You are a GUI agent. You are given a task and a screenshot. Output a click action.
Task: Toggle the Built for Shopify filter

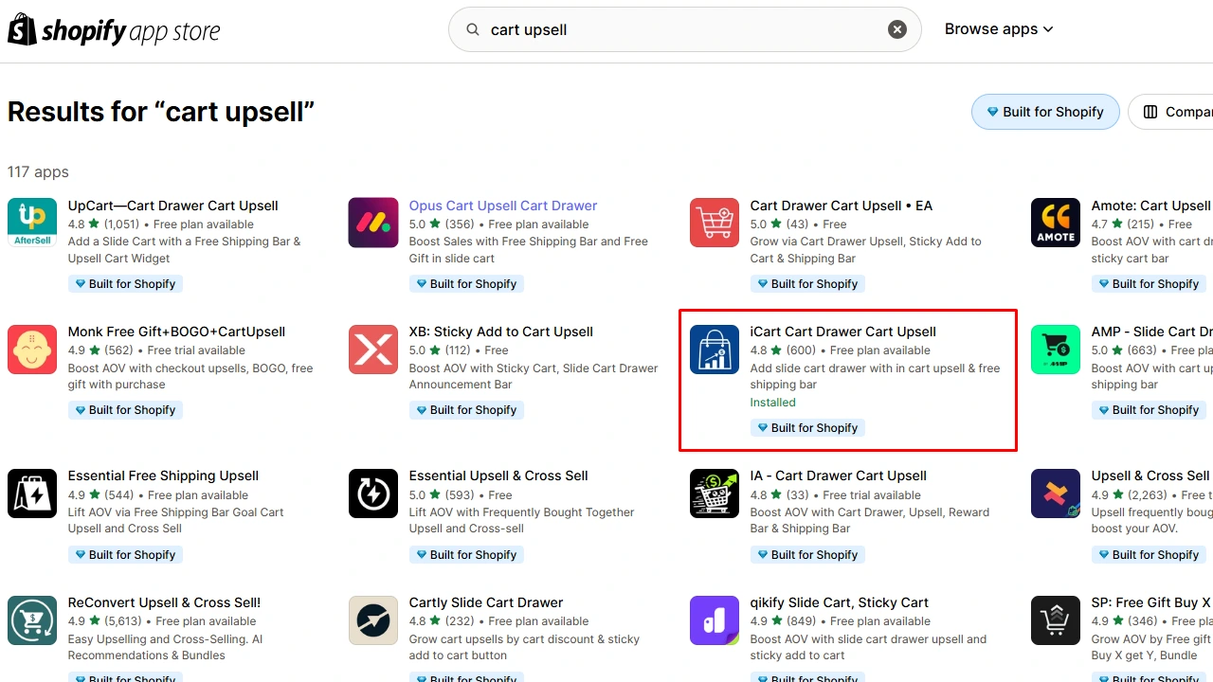point(1045,112)
